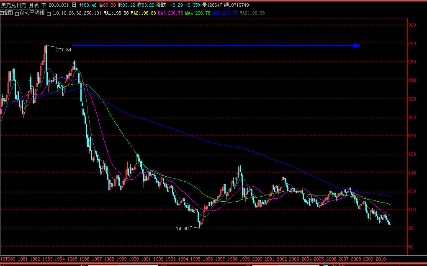The width and height of the screenshot is (427, 266).
Task: Click the 1986 year marker
Action: point(85,259)
